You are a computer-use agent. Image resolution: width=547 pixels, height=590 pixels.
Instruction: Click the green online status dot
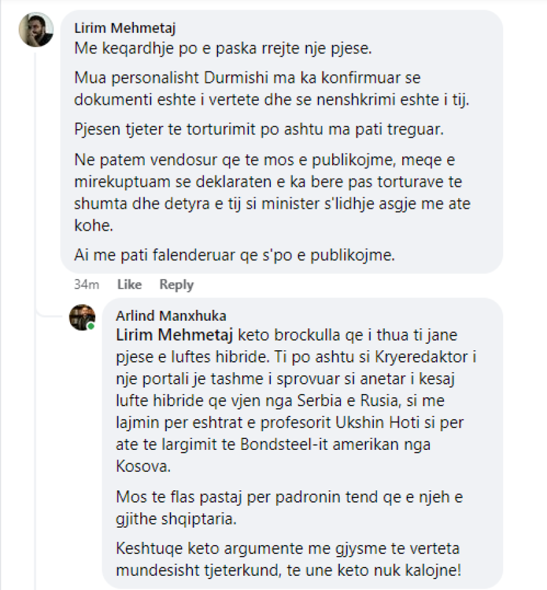point(91,326)
